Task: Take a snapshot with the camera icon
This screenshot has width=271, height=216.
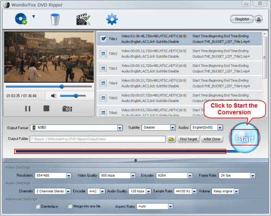Action: [x=67, y=109]
